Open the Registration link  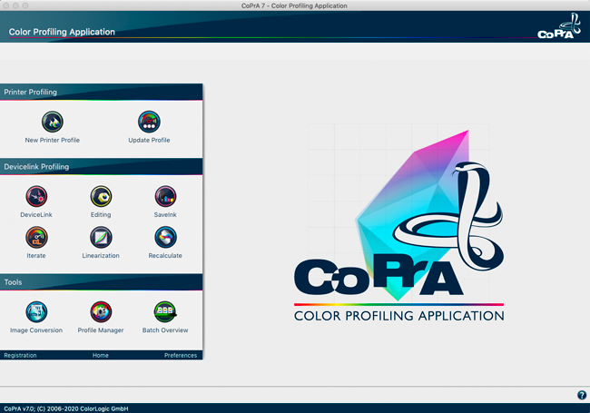pyautogui.click(x=20, y=355)
